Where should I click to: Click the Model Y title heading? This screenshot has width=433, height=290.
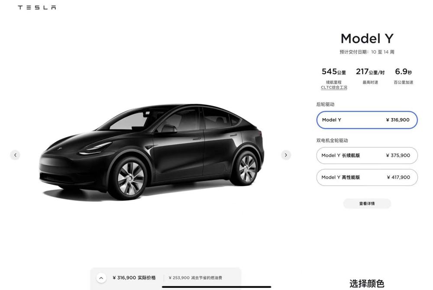click(x=367, y=39)
